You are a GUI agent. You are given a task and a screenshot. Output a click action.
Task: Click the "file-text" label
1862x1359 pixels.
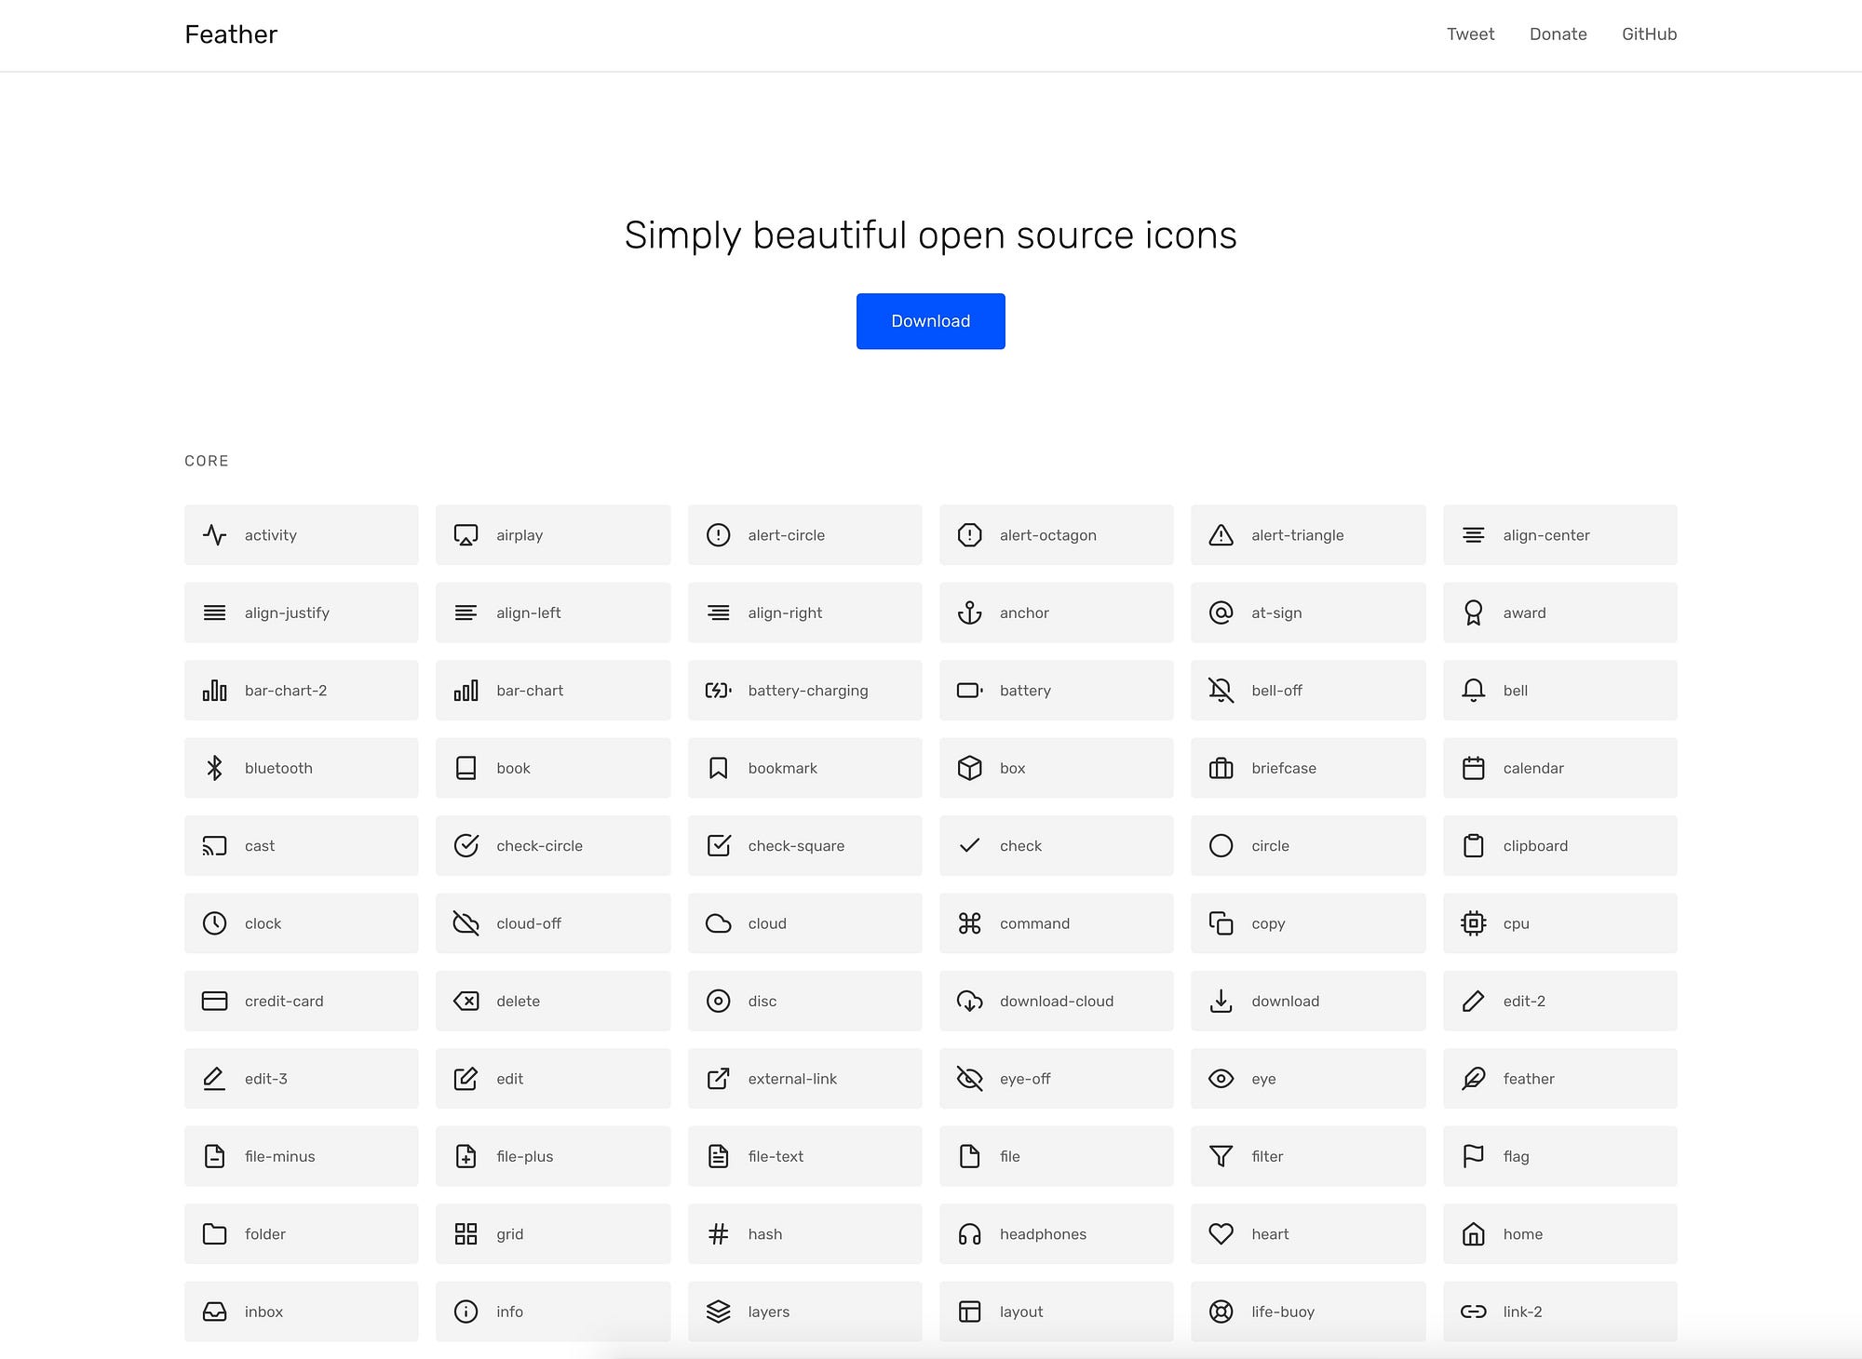[776, 1156]
